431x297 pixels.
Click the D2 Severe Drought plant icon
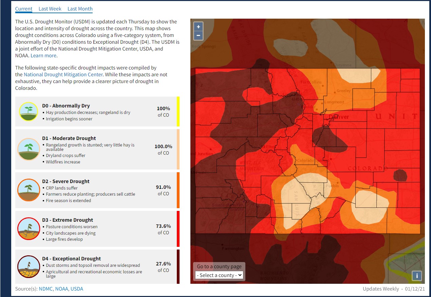point(29,190)
